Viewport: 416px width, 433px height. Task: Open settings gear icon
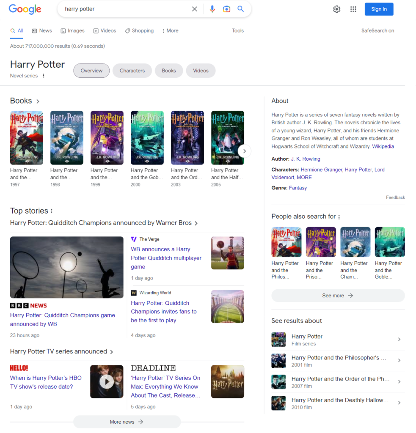337,9
